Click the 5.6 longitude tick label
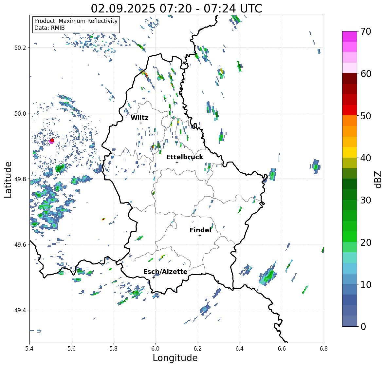Image resolution: width=386 pixels, height=366 pixels. click(x=72, y=348)
